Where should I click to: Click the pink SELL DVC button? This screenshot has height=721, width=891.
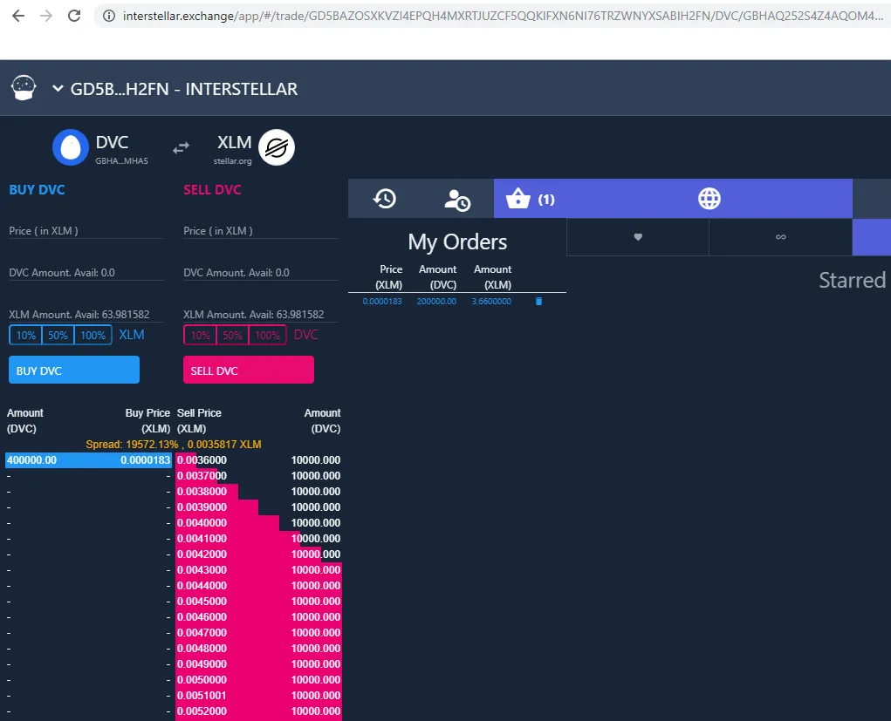pos(249,371)
